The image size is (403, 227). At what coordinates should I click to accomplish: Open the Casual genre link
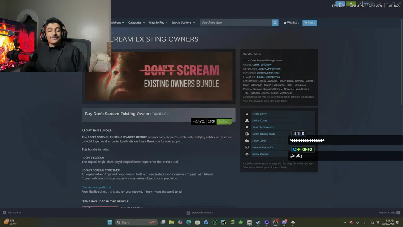(256, 65)
